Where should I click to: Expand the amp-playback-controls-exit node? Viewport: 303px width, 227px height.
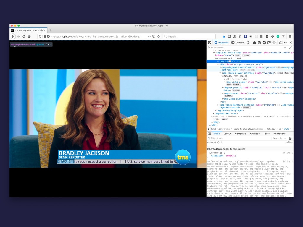[x=220, y=67]
